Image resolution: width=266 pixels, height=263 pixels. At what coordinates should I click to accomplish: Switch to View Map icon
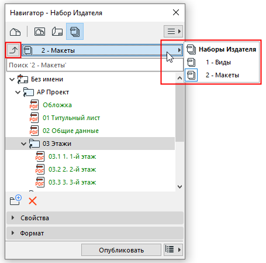point(40,32)
